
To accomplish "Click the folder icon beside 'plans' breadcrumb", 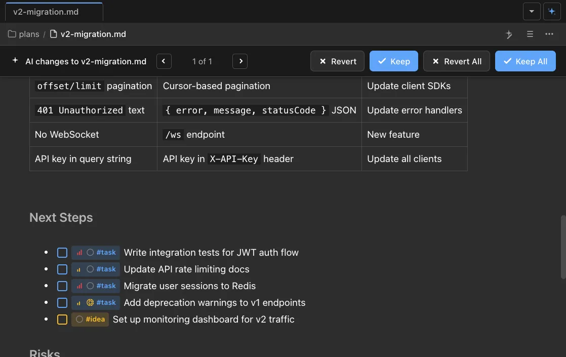I will coord(11,34).
